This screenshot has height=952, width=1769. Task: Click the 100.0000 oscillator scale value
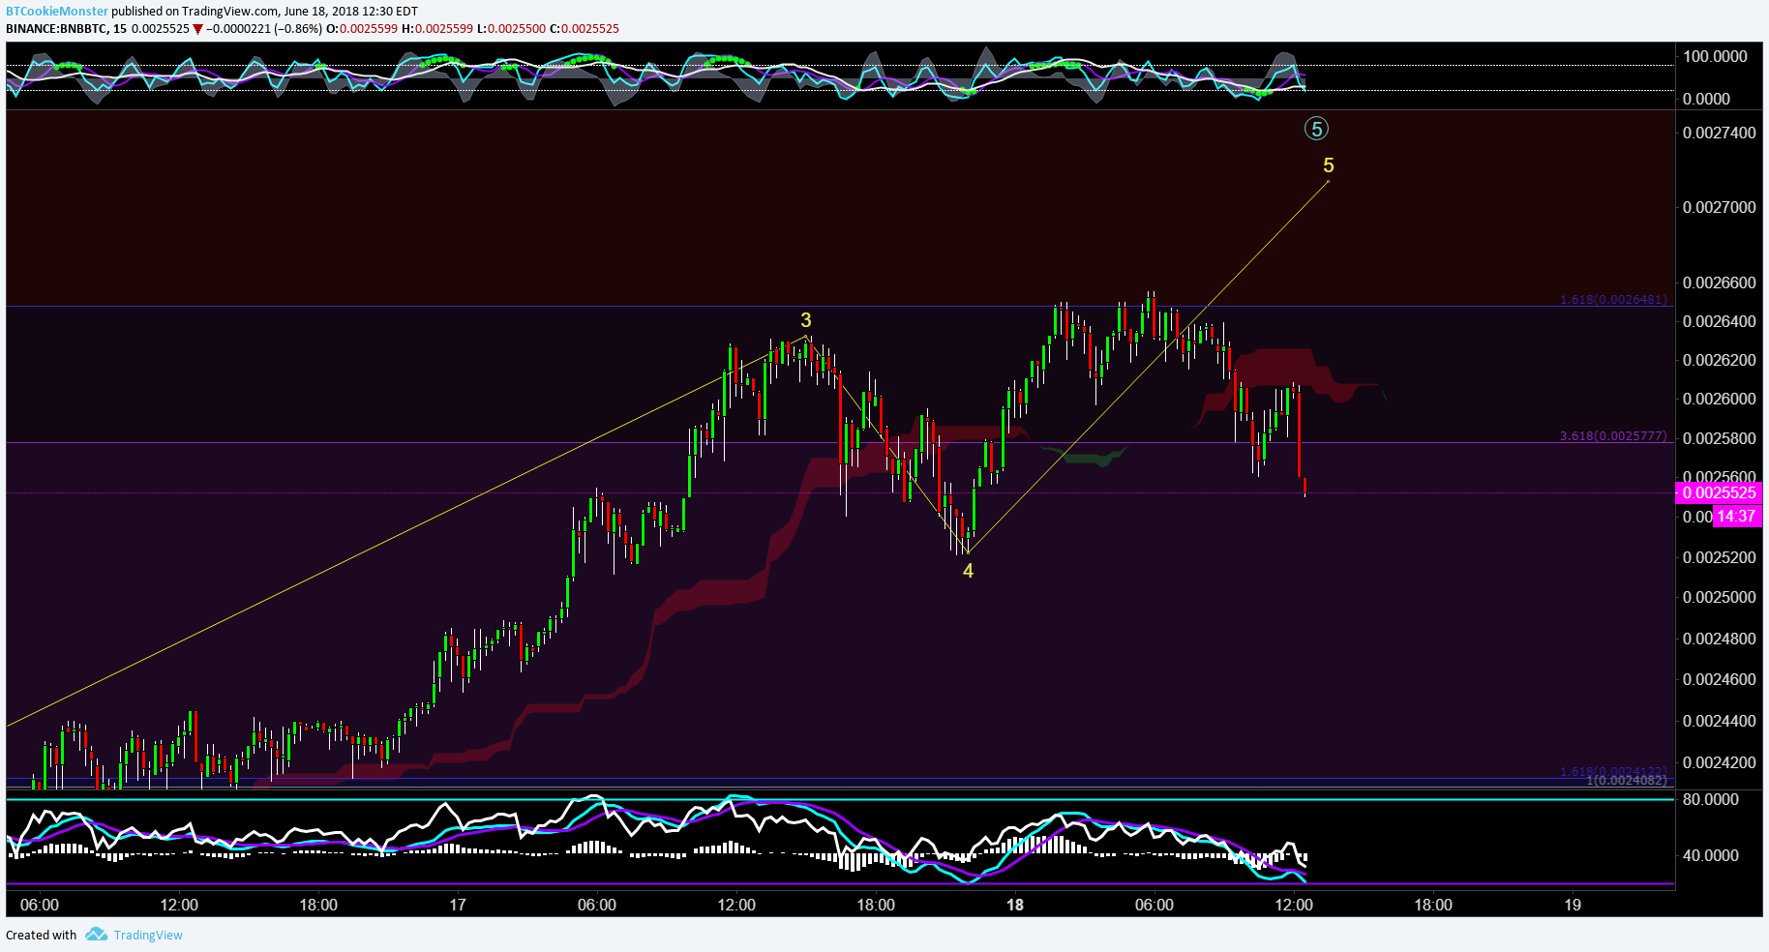point(1715,56)
